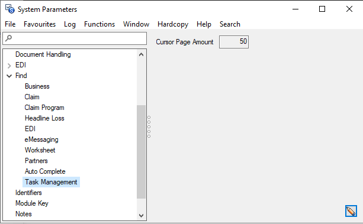Select Task Management tree item

click(51, 182)
